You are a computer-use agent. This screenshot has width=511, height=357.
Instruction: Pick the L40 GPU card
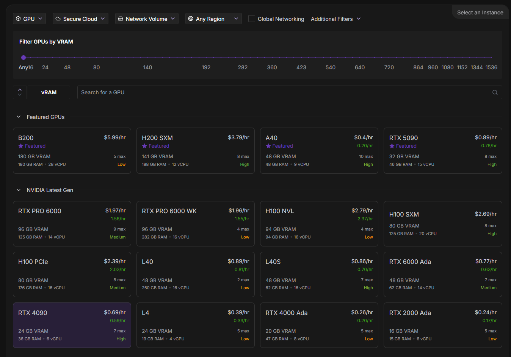[196, 274]
